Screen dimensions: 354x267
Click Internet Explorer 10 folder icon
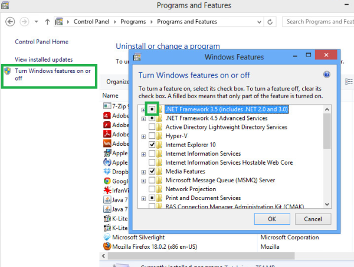pyautogui.click(x=159, y=145)
